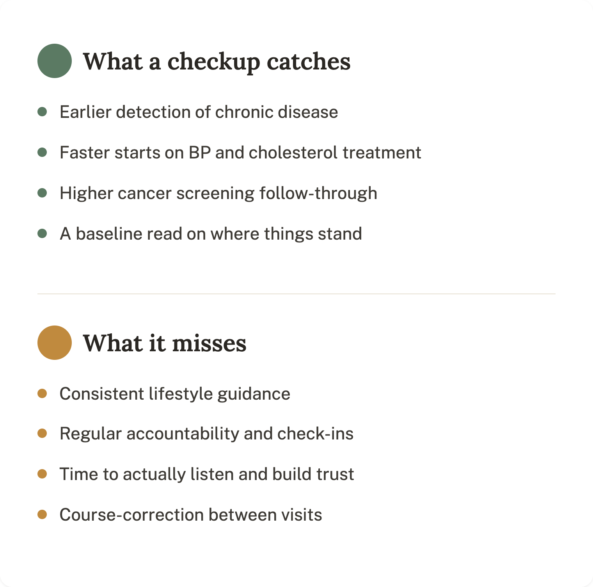Viewport: 593px width, 587px height.
Task: Select the 'What it misses' heading
Action: point(165,343)
